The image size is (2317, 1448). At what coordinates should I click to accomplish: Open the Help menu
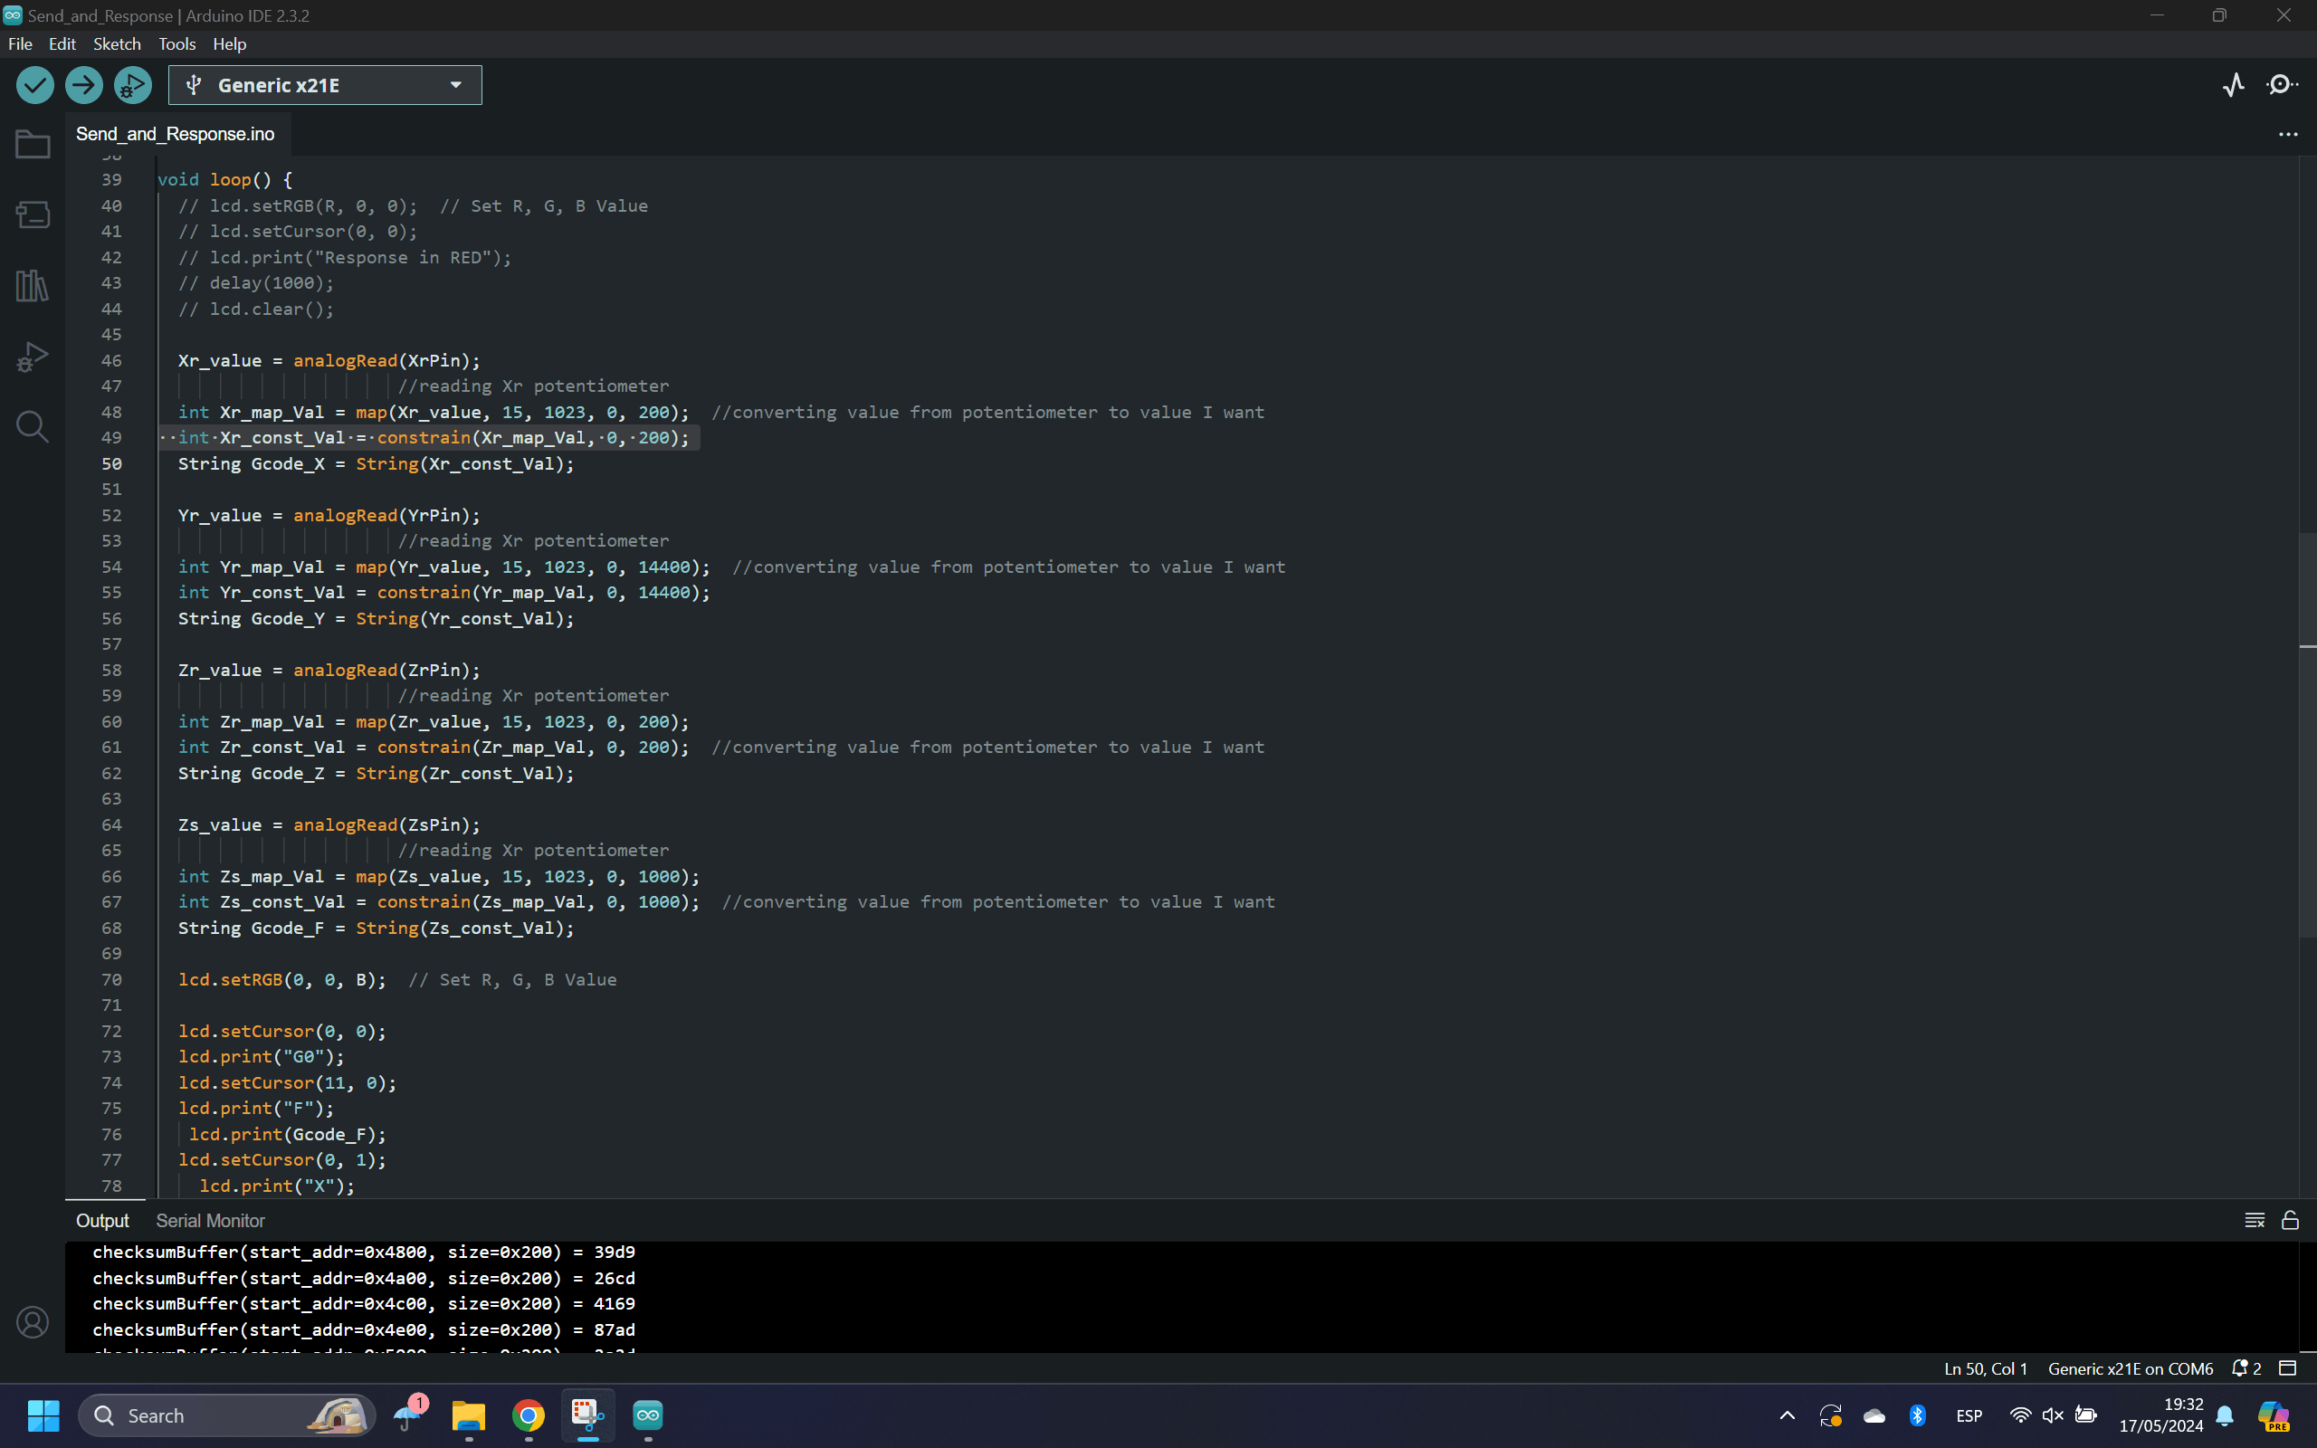229,44
